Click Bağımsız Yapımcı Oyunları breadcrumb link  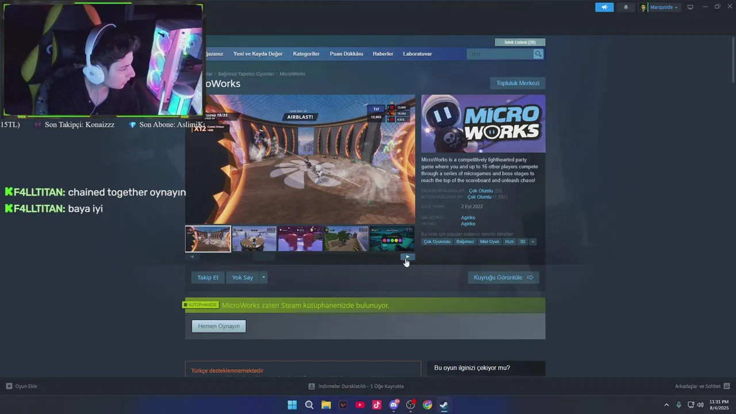246,74
